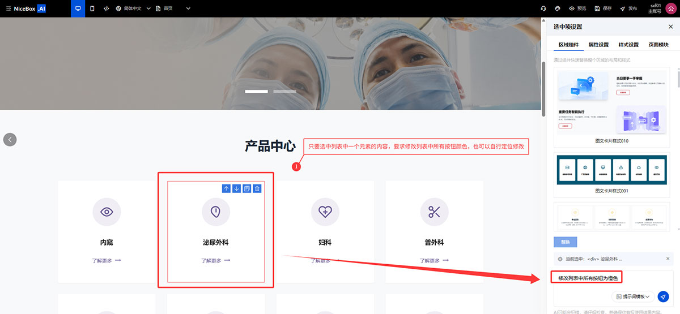Click the 替换 replace button
This screenshot has width=680, height=314.
click(x=566, y=242)
